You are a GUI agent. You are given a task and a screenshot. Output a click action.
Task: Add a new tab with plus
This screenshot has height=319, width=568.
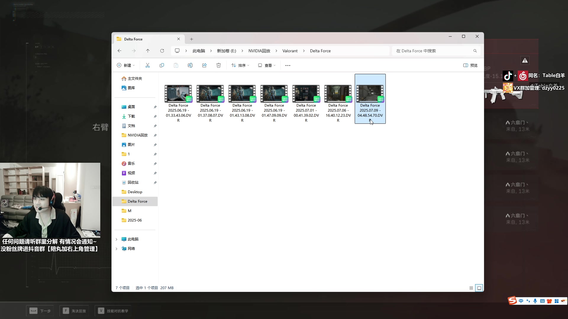coord(191,39)
